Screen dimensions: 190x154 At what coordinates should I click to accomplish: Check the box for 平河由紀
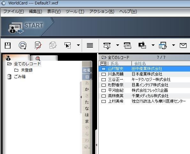(103, 91)
